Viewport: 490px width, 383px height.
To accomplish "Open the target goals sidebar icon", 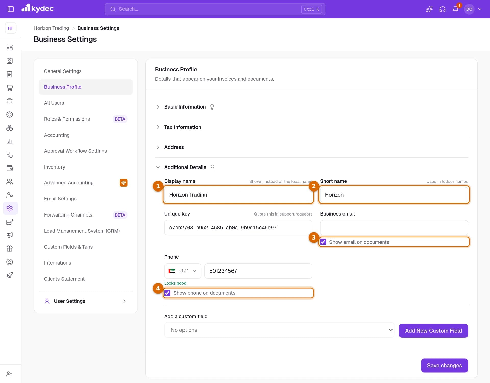I will pos(9,115).
